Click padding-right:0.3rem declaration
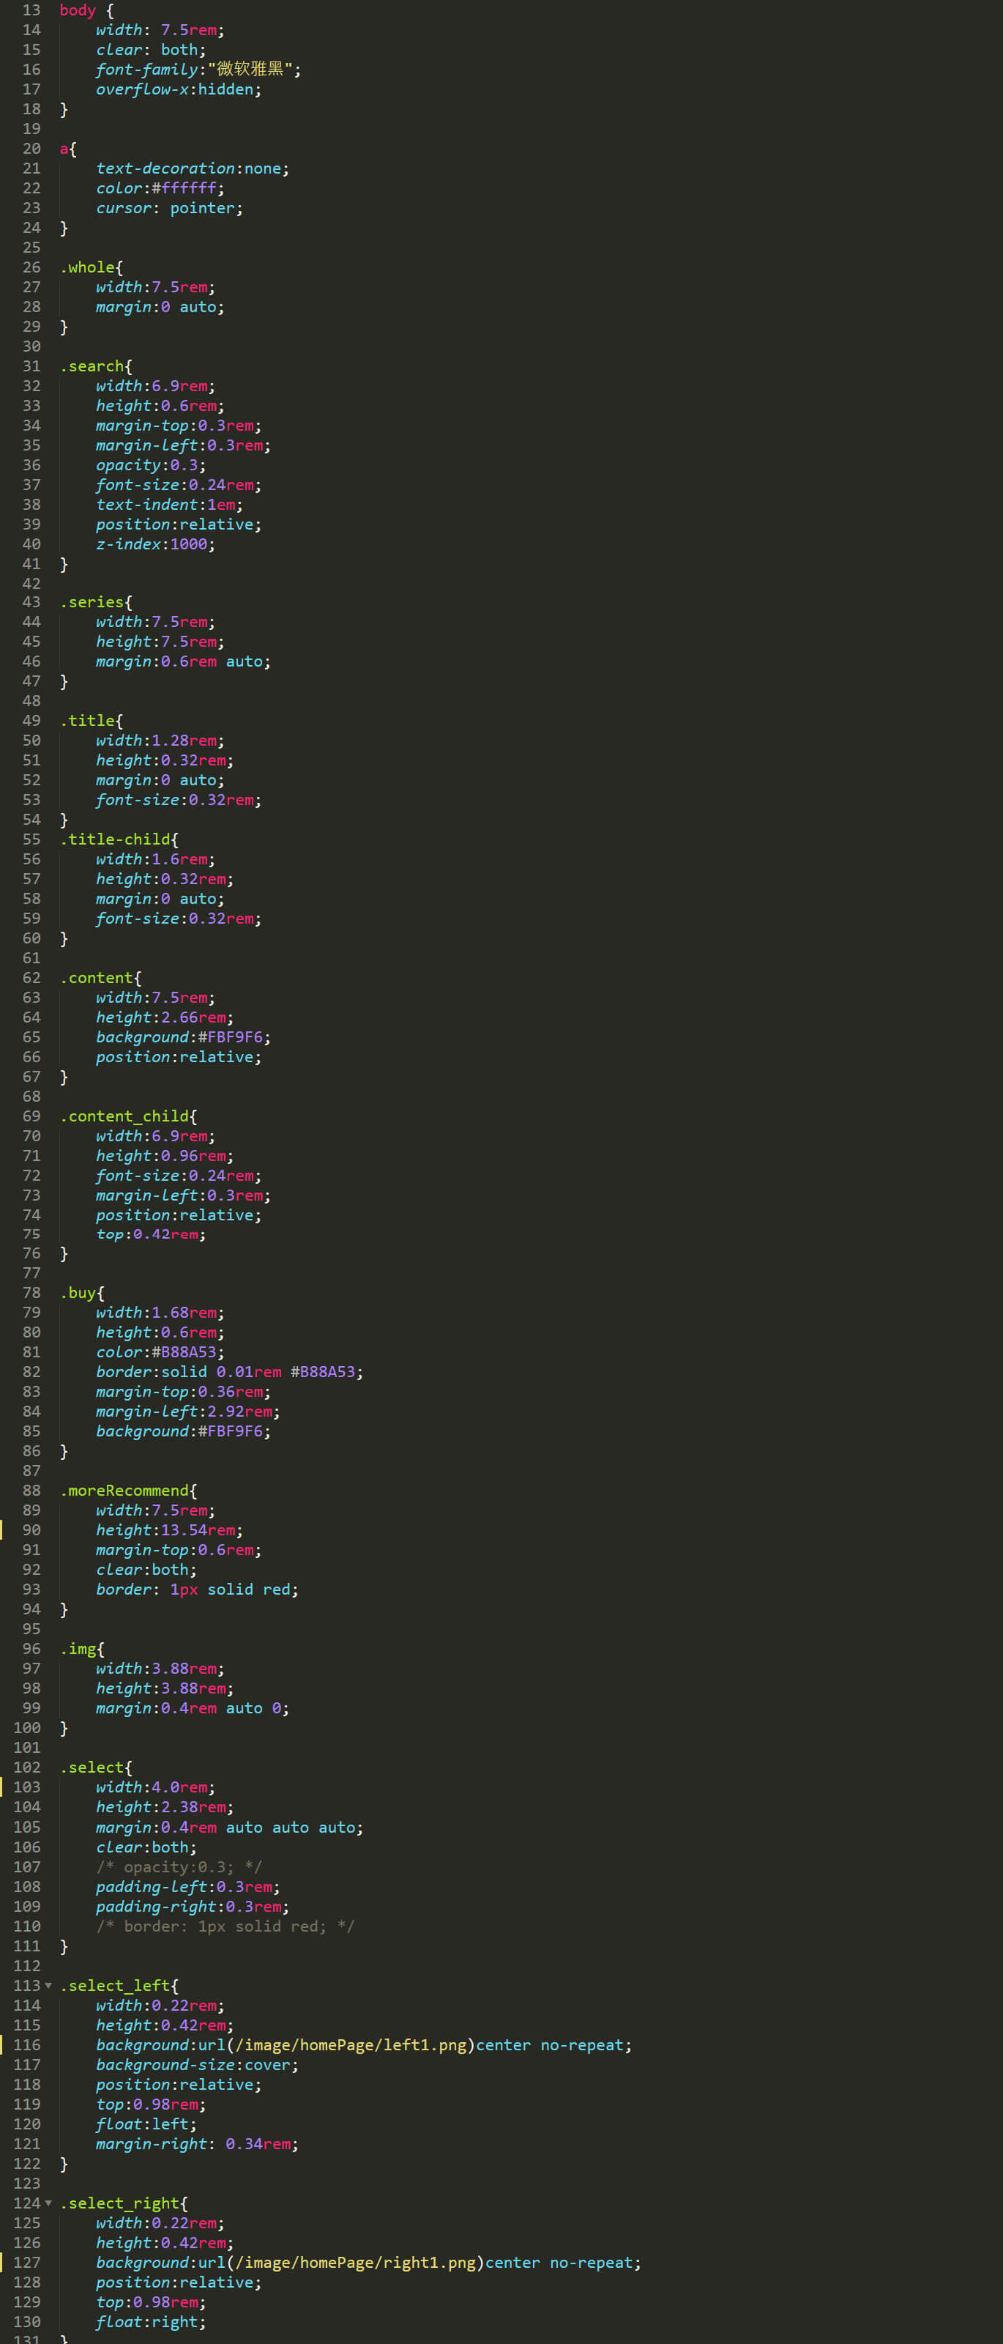This screenshot has height=2344, width=1003. 193,1906
